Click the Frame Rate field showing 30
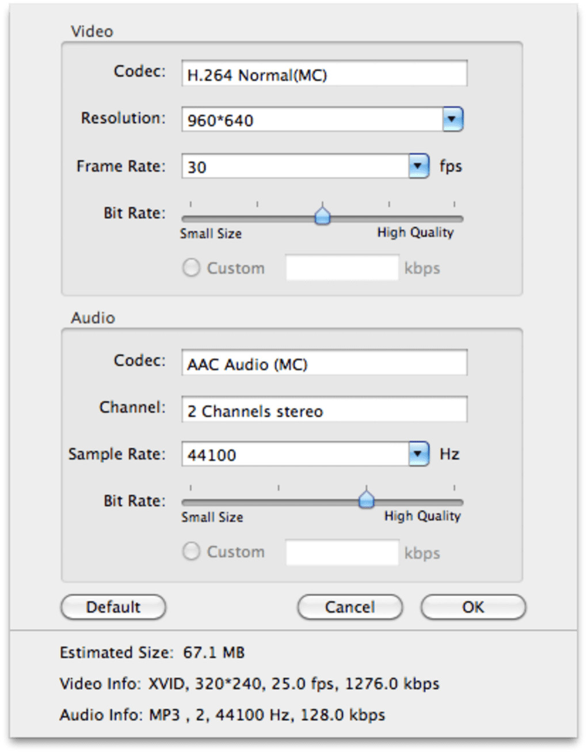The image size is (587, 753). tap(295, 166)
